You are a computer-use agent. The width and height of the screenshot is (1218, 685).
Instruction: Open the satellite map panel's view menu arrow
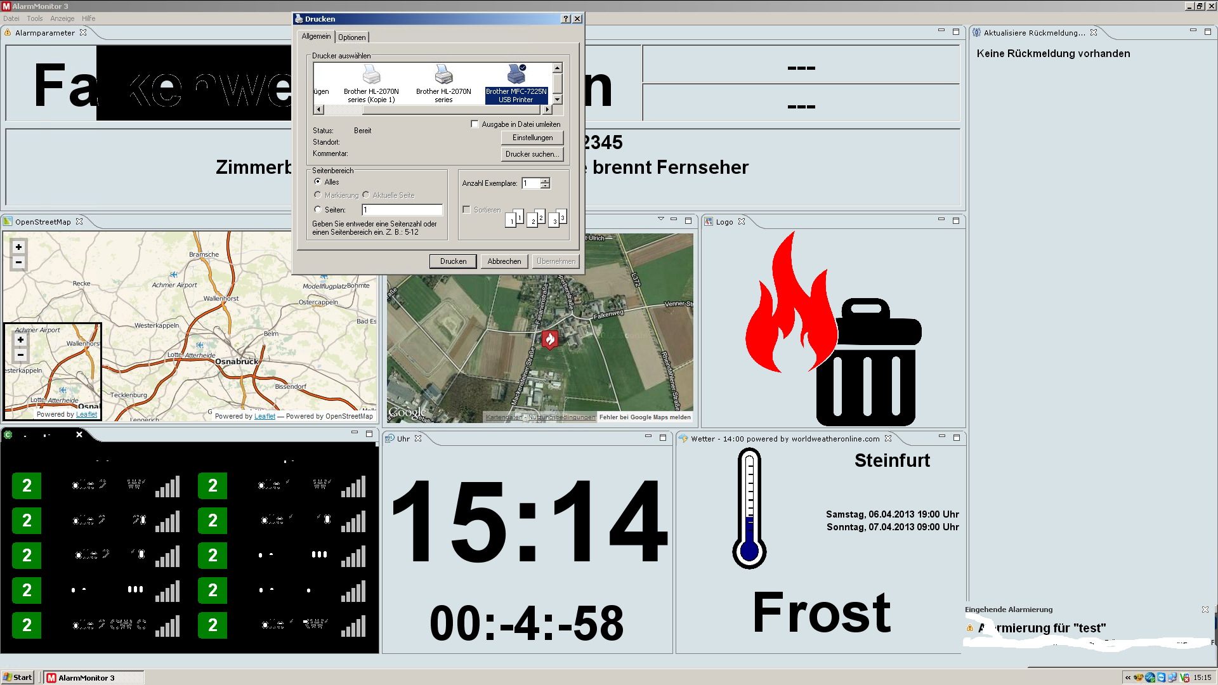click(660, 219)
